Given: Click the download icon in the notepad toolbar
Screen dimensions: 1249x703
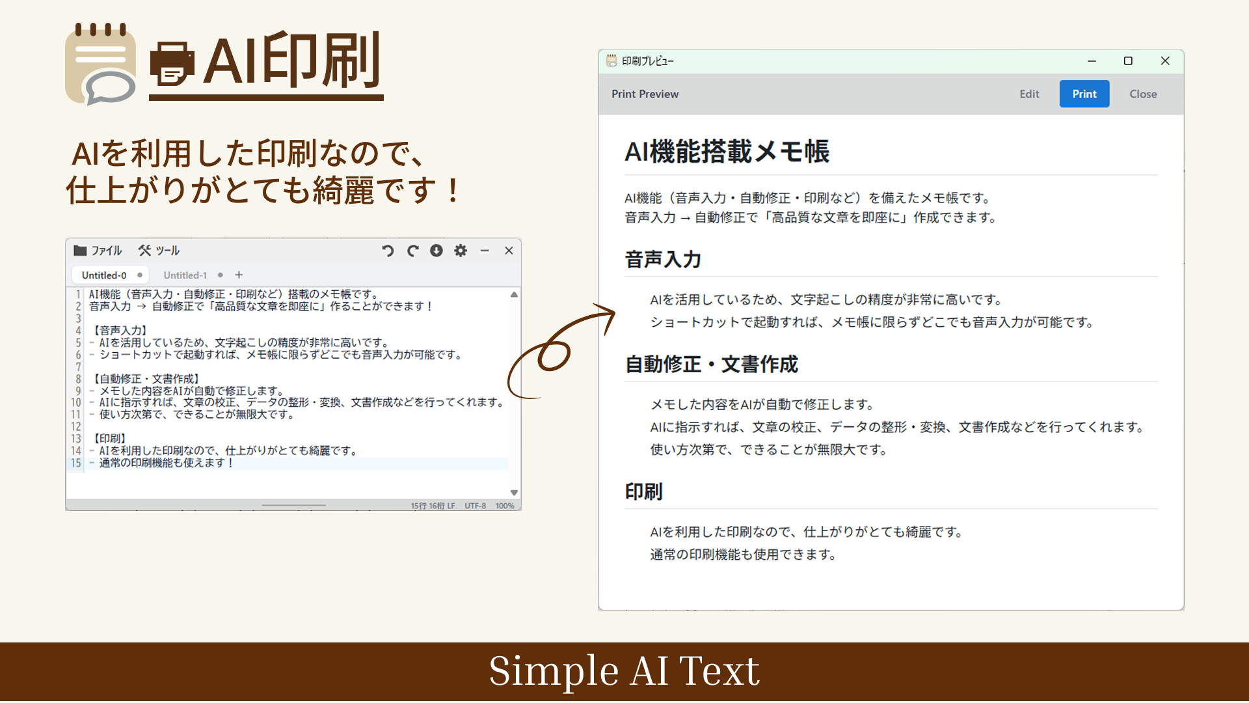Looking at the screenshot, I should (x=436, y=251).
